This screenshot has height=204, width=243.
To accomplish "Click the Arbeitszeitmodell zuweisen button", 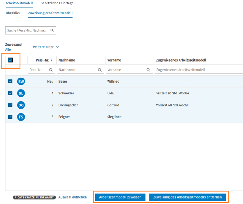I will tap(120, 197).
